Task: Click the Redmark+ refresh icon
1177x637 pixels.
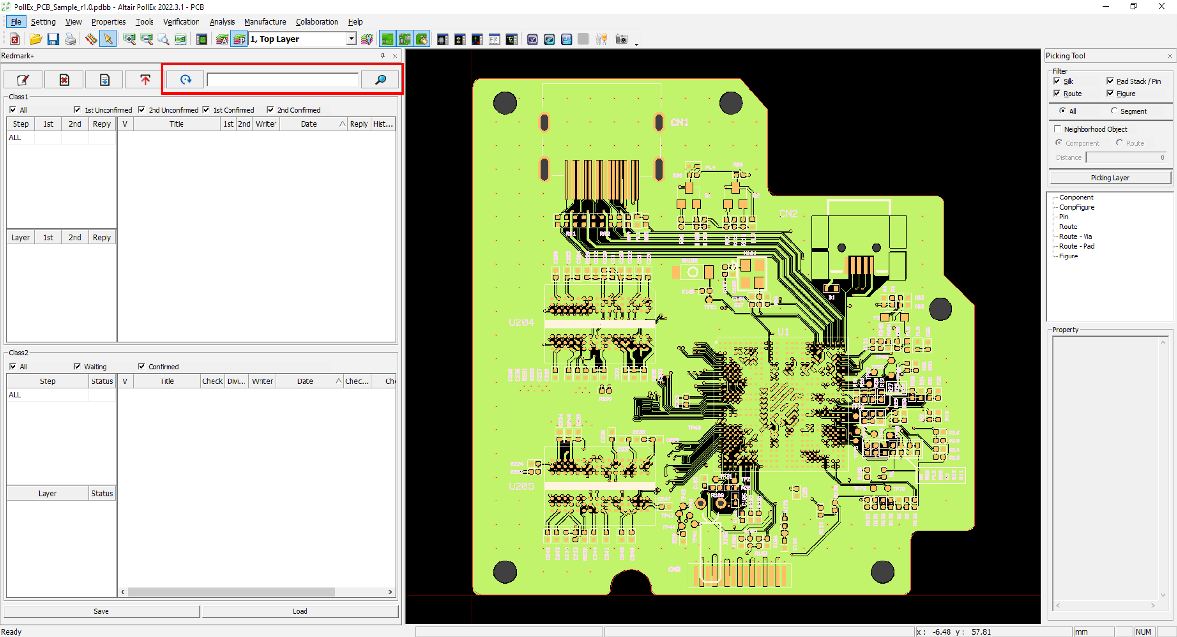Action: (x=185, y=79)
